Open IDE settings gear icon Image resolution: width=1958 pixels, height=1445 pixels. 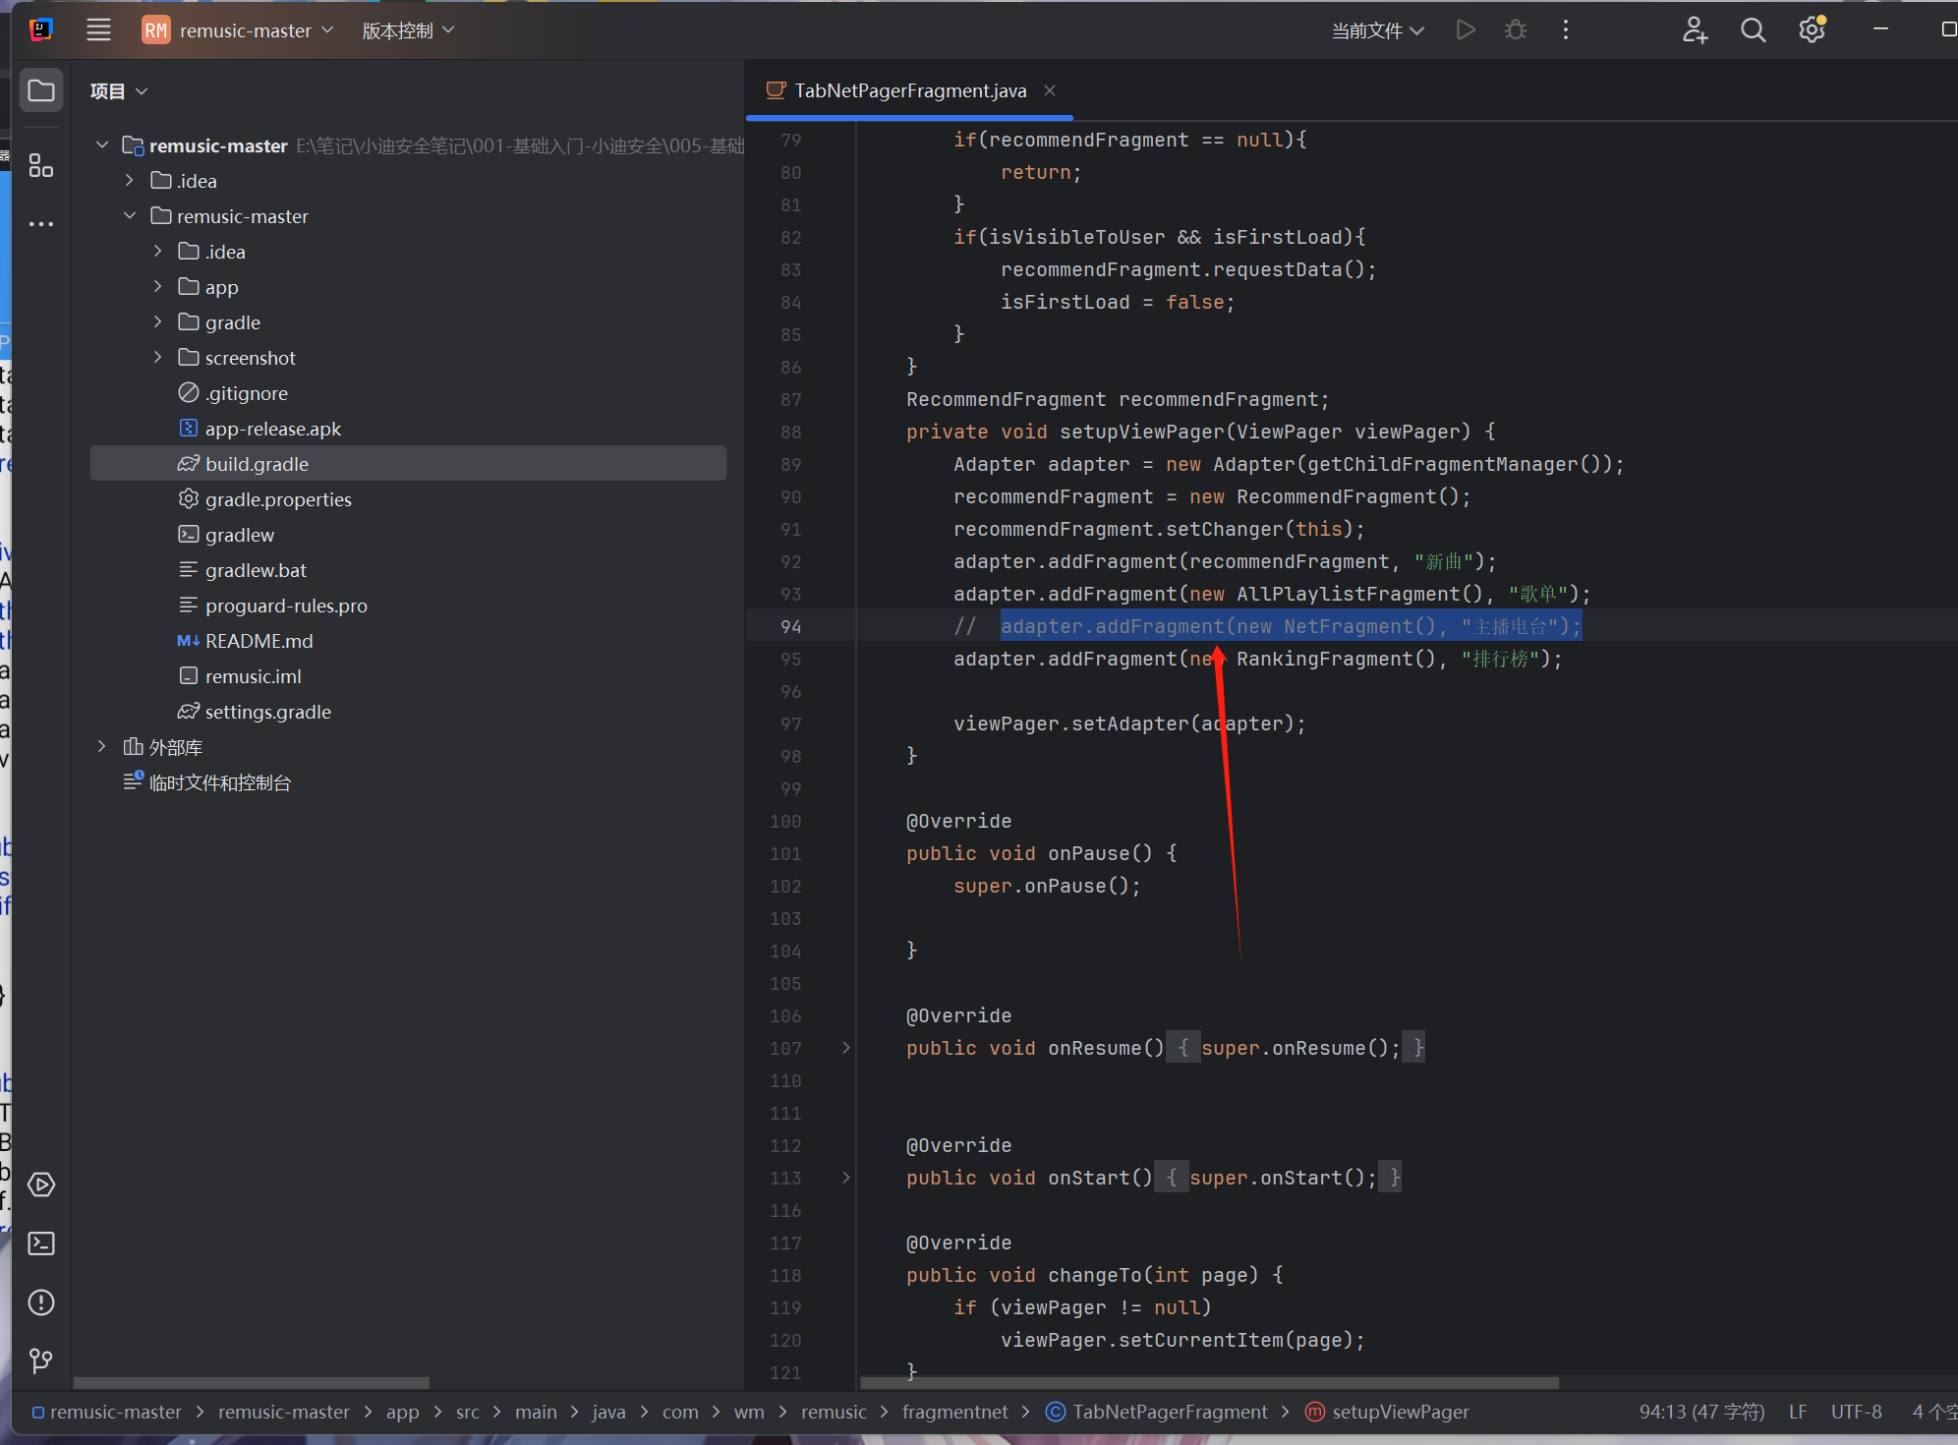click(1812, 30)
